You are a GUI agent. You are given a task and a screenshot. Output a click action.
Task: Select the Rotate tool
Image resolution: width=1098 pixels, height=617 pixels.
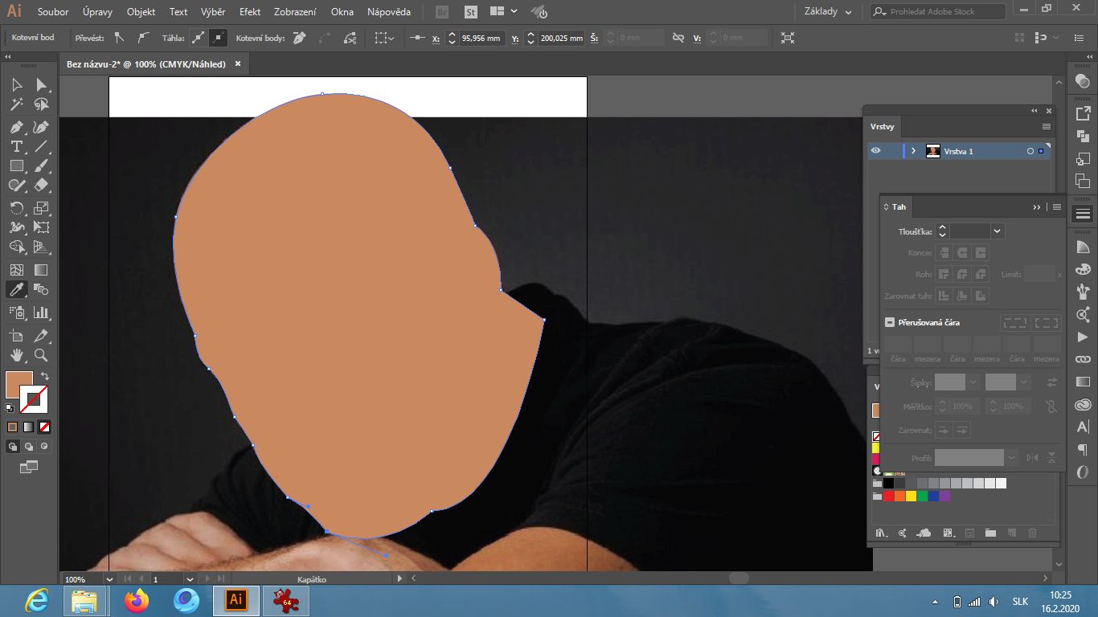point(16,209)
